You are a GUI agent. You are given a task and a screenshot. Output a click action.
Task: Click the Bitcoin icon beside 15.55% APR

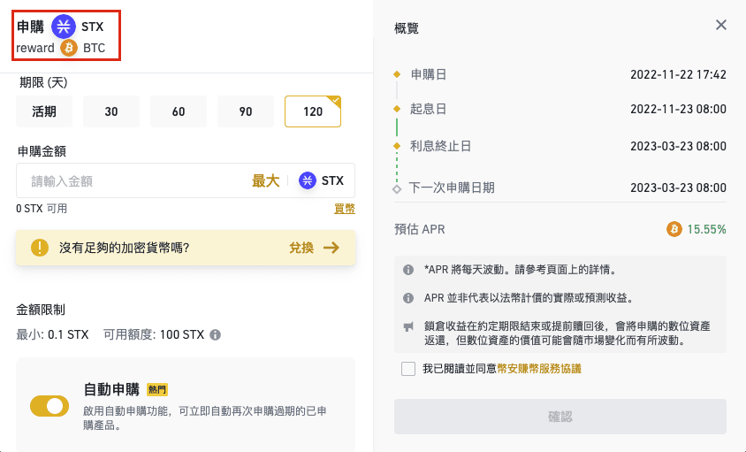tap(674, 229)
